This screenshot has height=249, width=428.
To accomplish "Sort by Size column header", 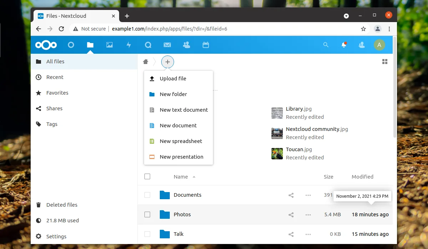I will pos(328,177).
